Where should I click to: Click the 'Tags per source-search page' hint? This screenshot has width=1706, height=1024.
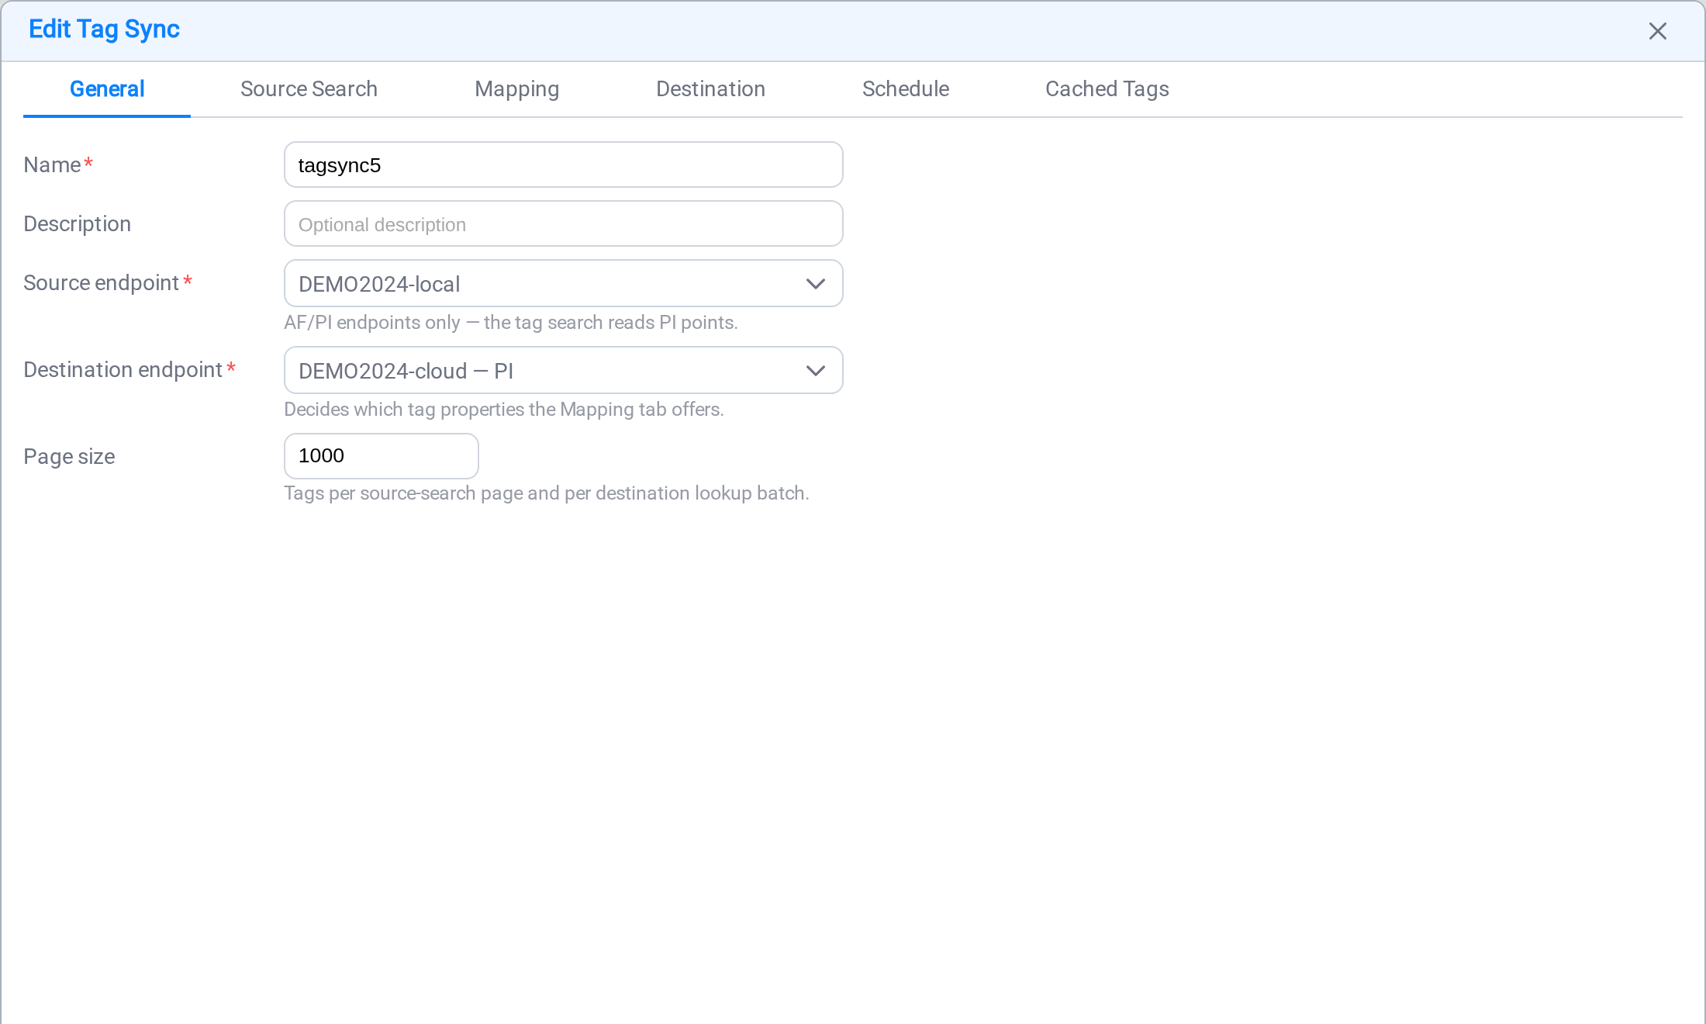coord(547,493)
